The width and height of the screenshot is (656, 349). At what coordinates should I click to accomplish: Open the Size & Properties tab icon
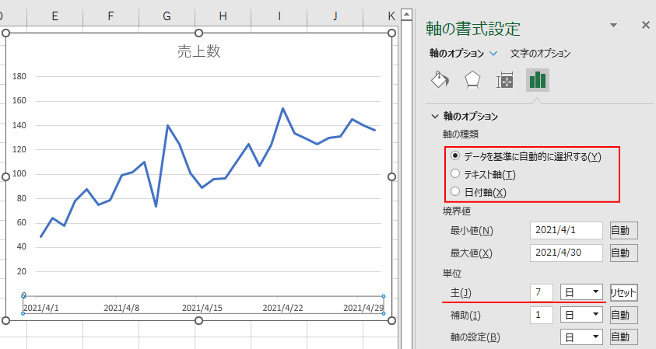click(x=504, y=80)
